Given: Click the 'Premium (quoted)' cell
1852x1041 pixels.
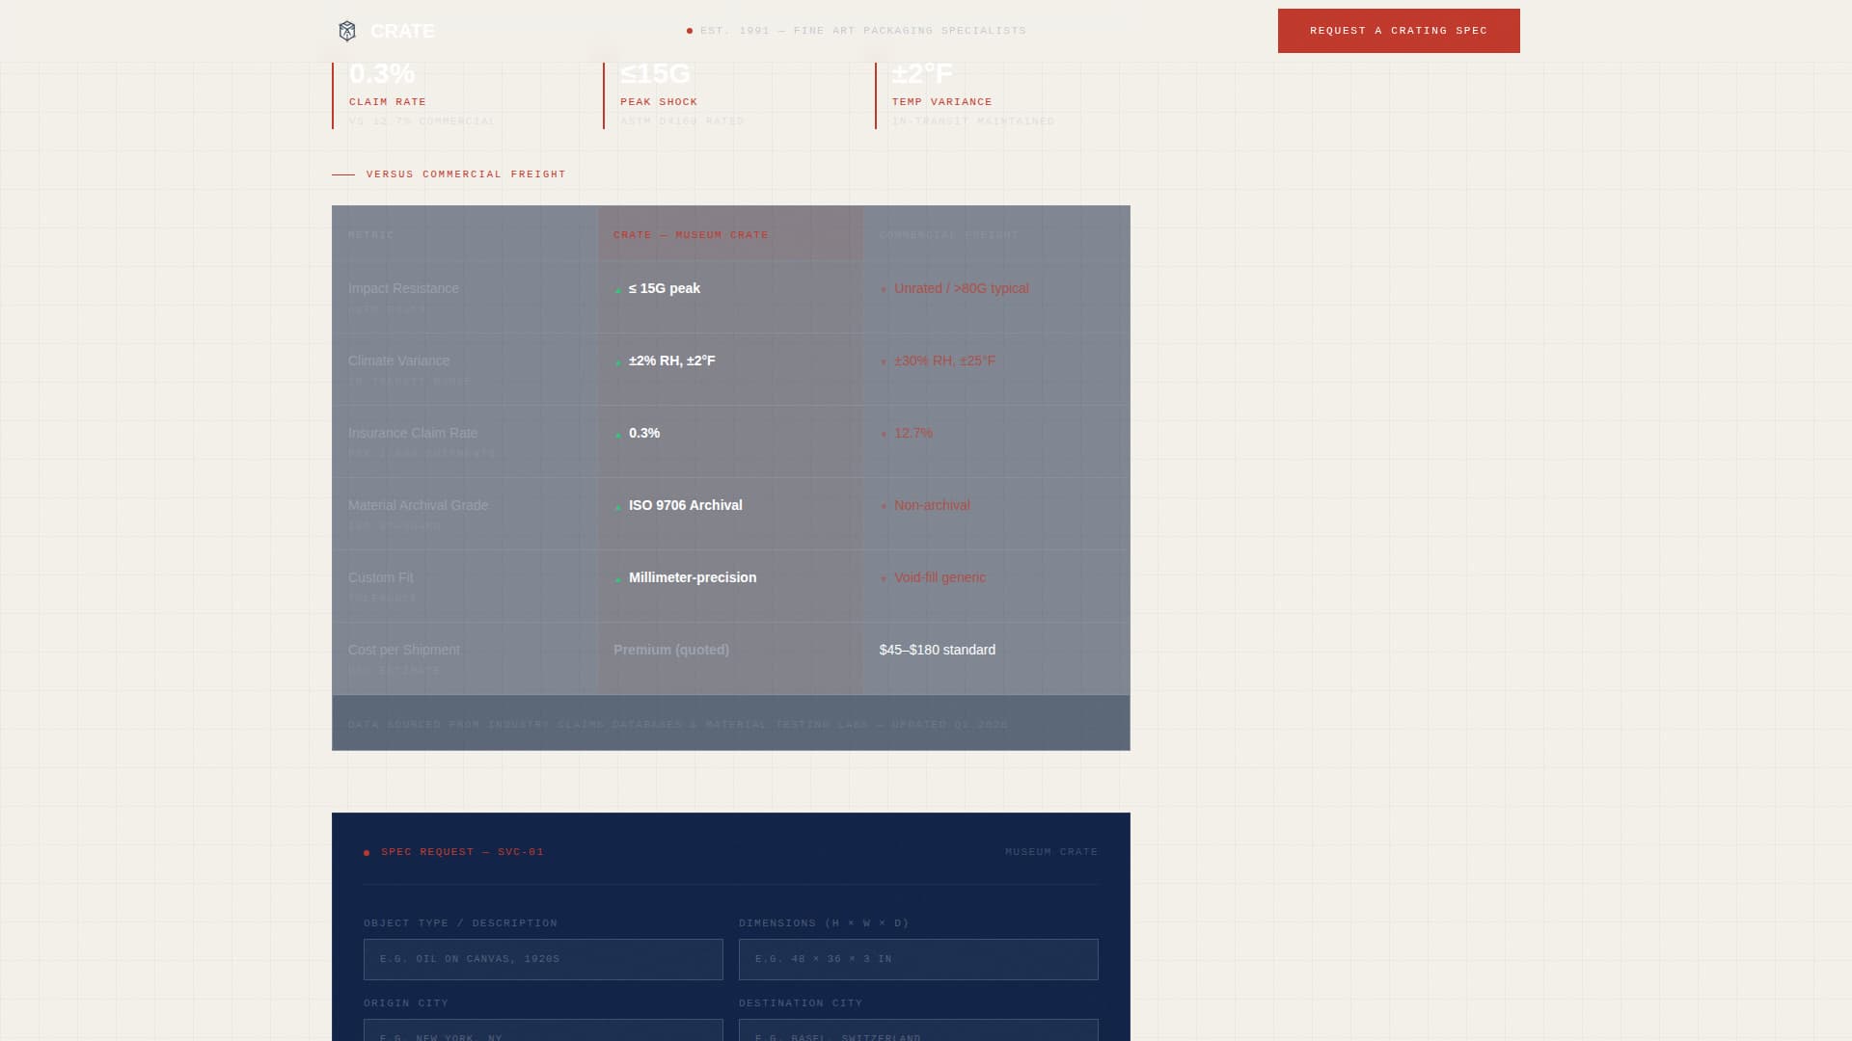Looking at the screenshot, I should pos(671,650).
